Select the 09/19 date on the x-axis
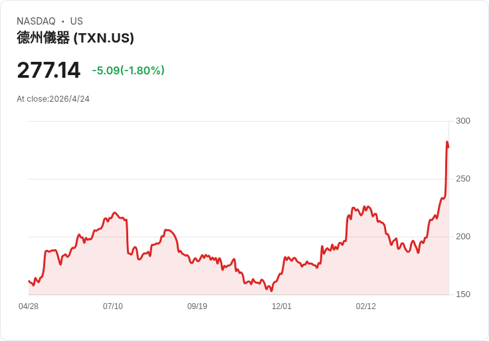The image size is (489, 341). click(197, 306)
